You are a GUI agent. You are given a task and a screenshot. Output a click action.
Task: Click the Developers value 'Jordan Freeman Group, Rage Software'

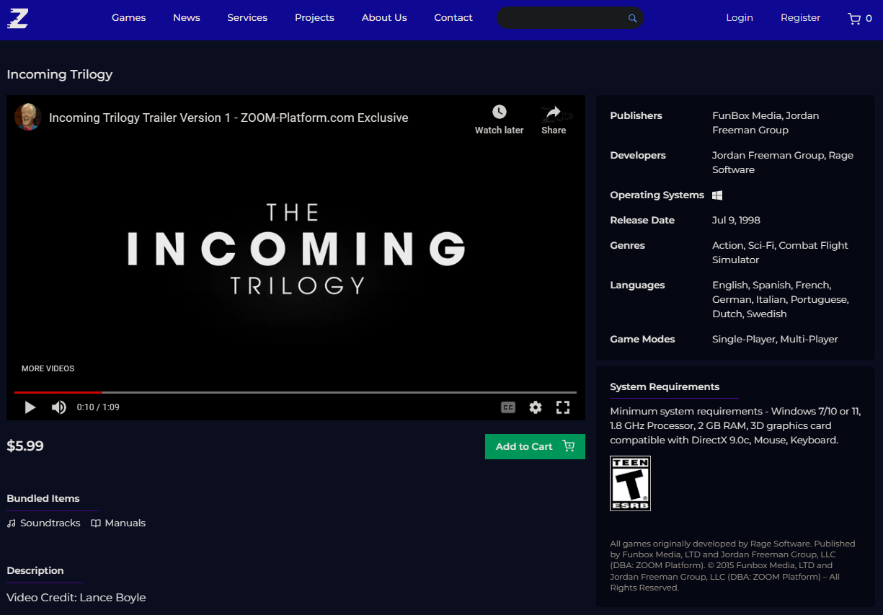(783, 162)
